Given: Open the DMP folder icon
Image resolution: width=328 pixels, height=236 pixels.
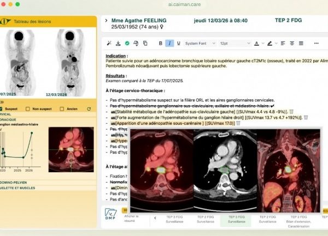Looking at the screenshot, I should point(110,214).
